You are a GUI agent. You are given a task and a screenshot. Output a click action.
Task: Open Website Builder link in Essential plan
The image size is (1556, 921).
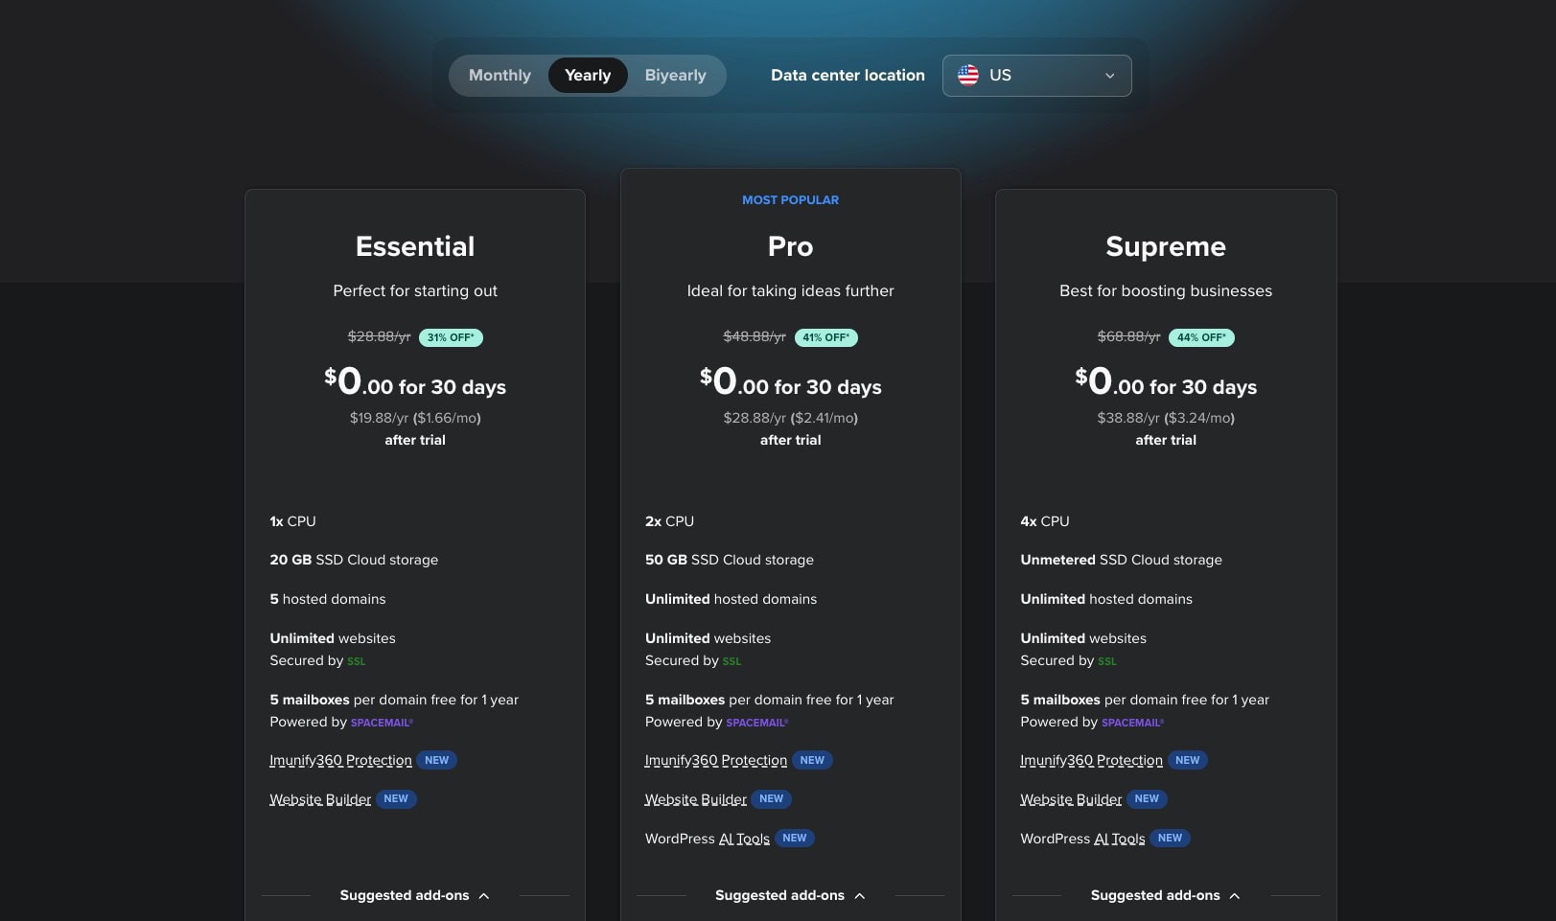[x=320, y=799]
